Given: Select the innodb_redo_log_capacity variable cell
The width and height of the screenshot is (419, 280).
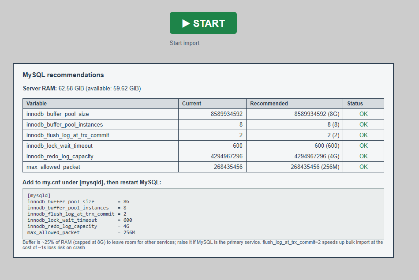Looking at the screenshot, I should click(x=101, y=156).
